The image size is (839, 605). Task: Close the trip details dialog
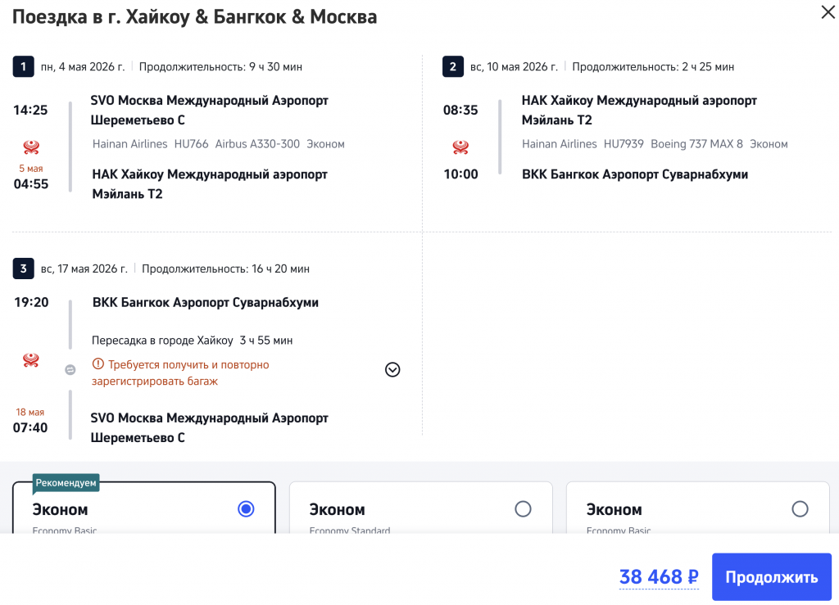[x=827, y=12]
